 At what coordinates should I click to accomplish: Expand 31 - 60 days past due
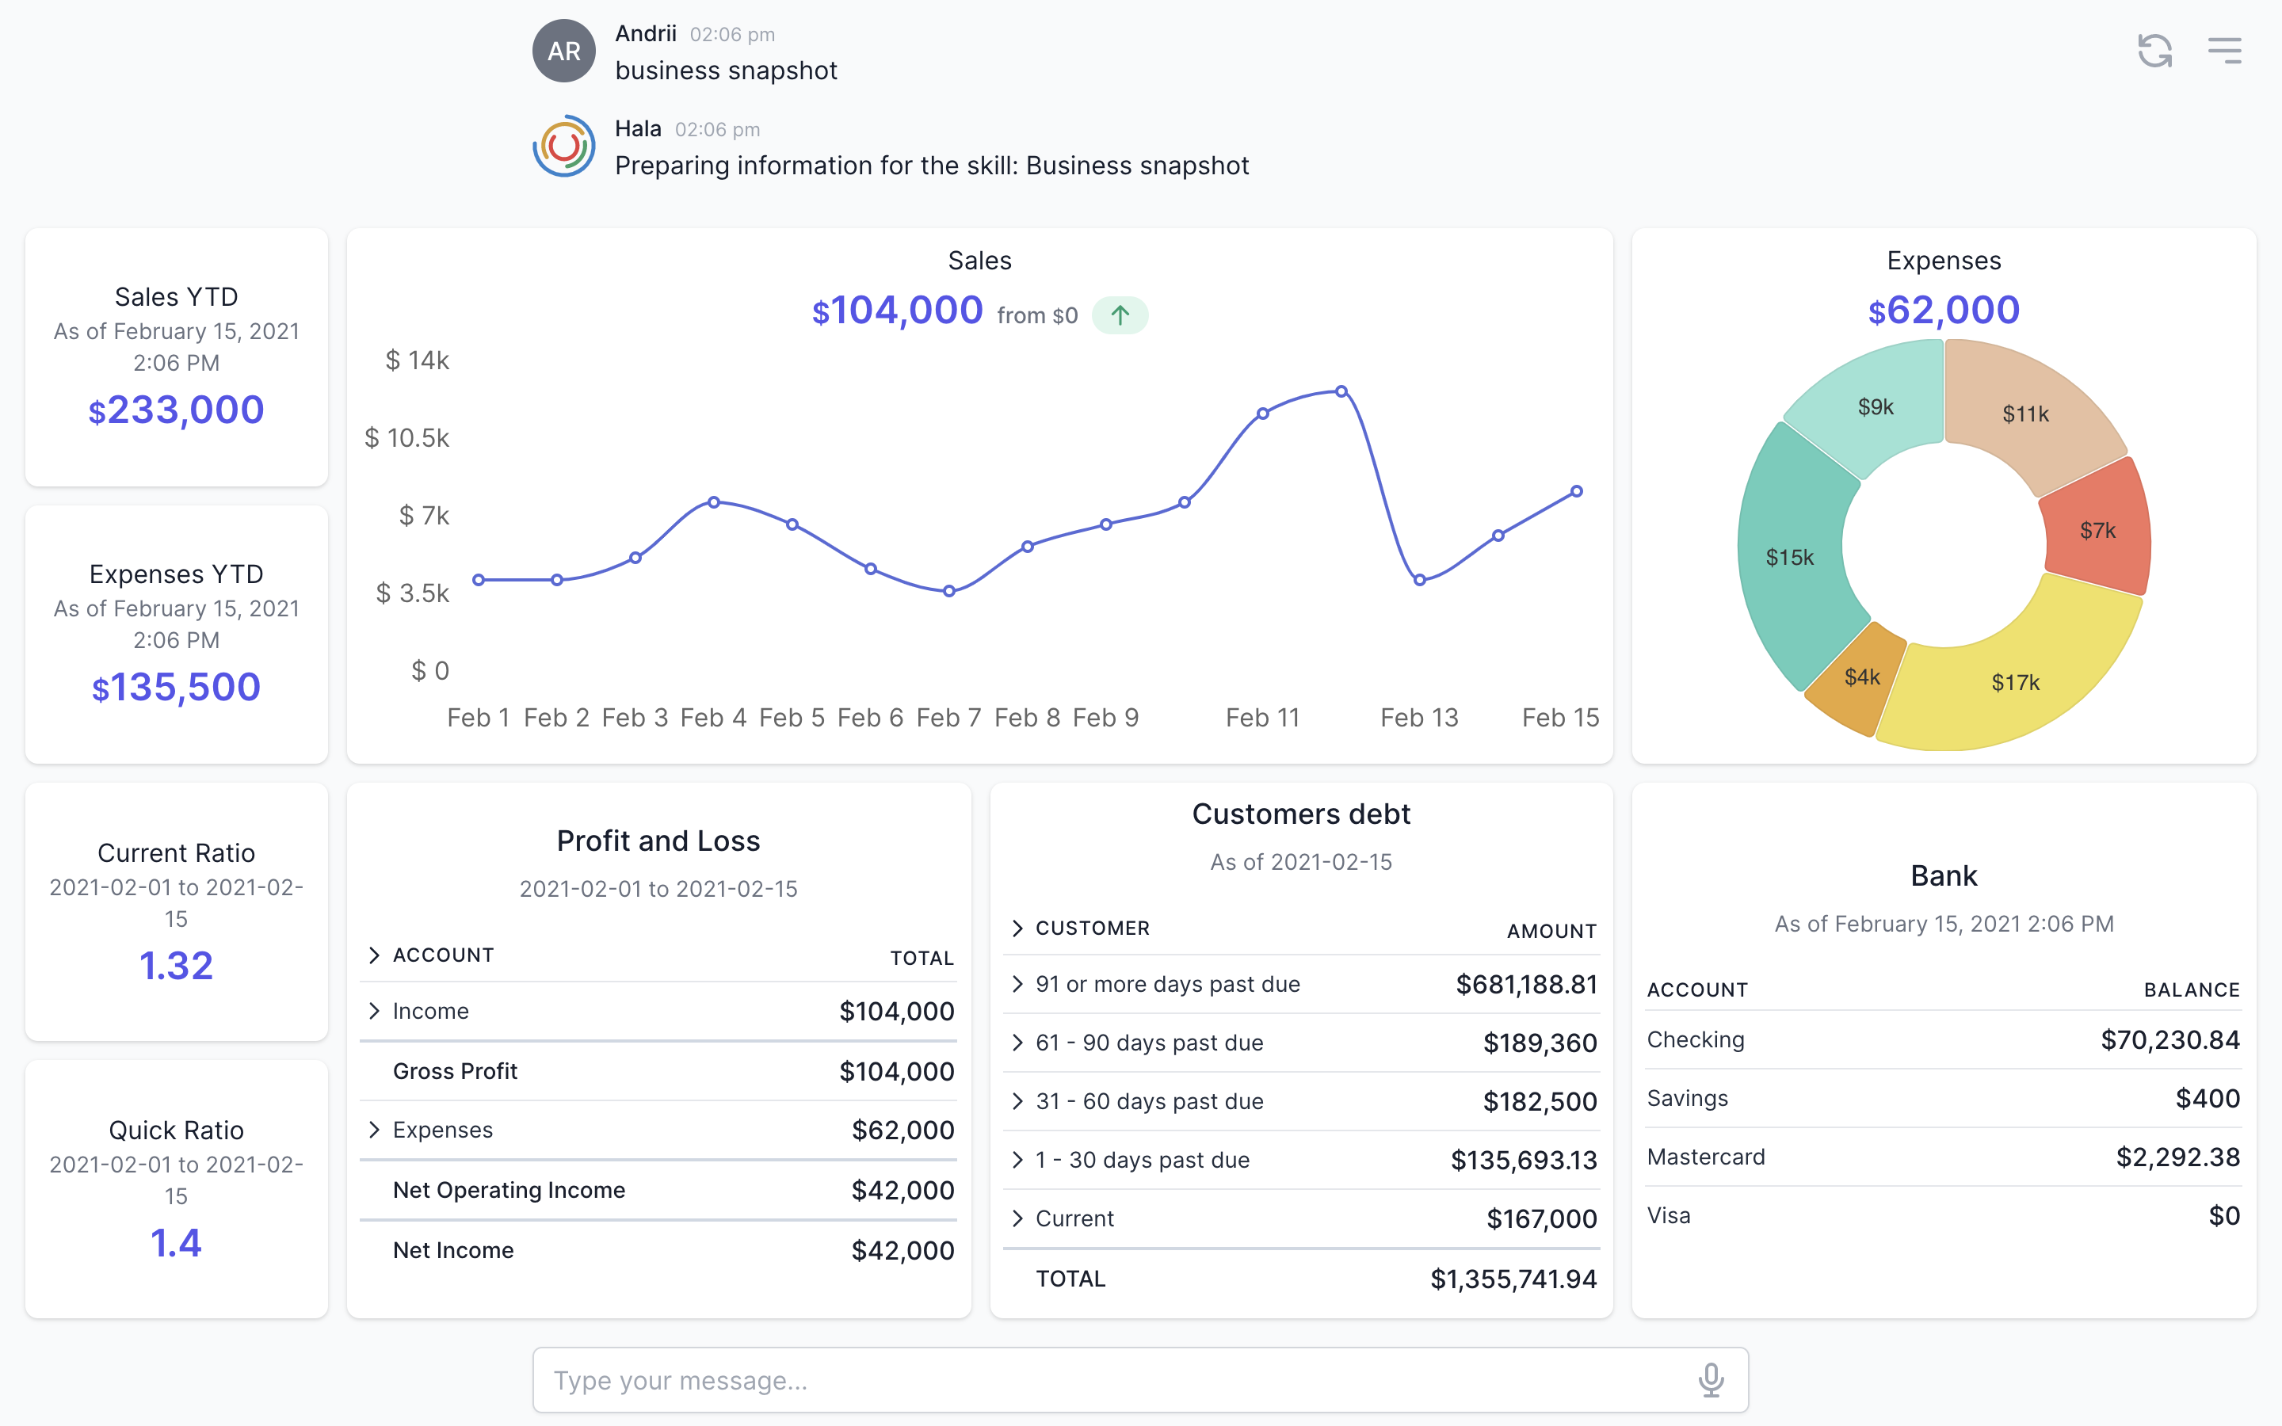1017,1100
